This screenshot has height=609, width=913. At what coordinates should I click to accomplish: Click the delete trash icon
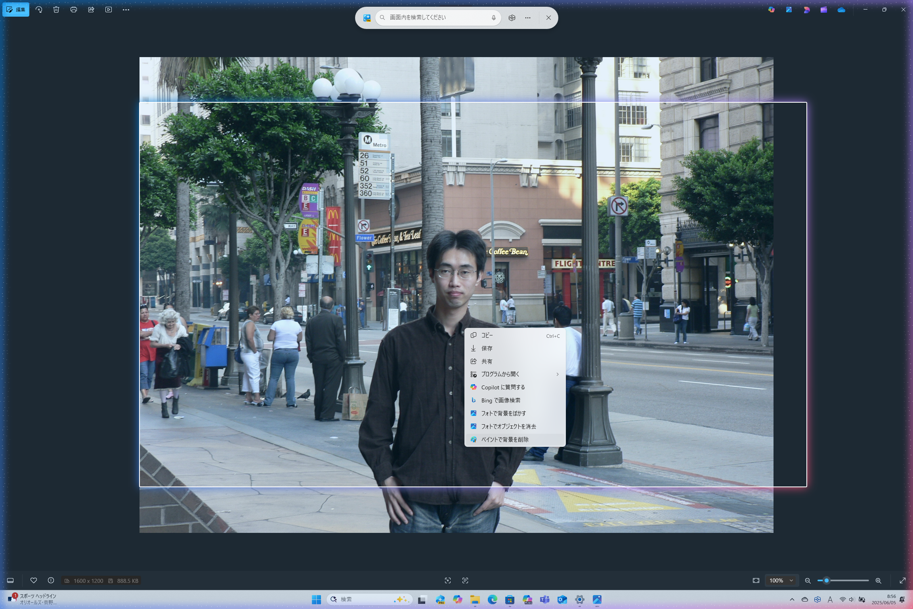click(x=56, y=10)
